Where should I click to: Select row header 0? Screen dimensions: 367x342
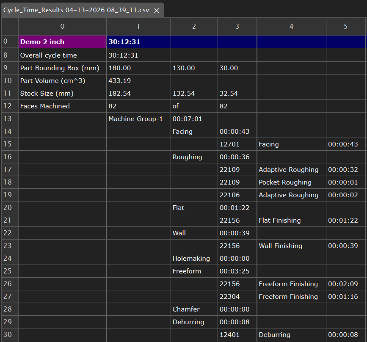coord(10,41)
